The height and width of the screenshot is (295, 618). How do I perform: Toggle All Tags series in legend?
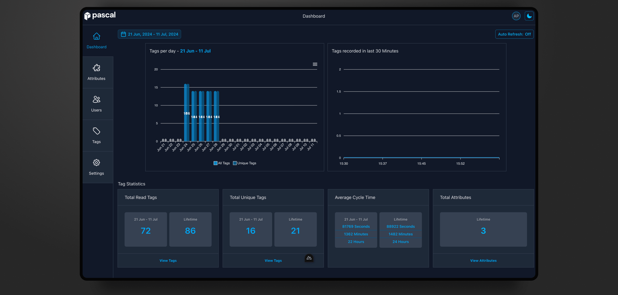(222, 163)
